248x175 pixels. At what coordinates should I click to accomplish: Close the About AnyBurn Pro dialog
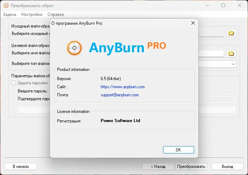193,23
